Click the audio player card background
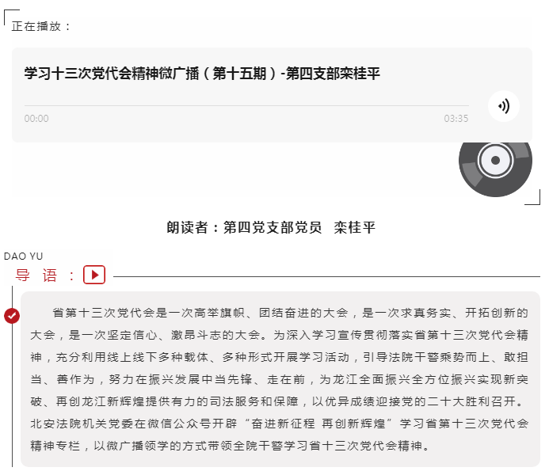This screenshot has width=549, height=475. point(272,95)
